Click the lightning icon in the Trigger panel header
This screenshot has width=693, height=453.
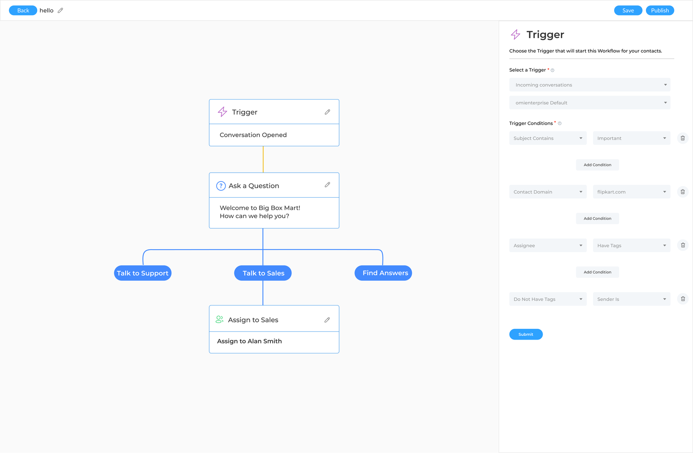point(515,35)
